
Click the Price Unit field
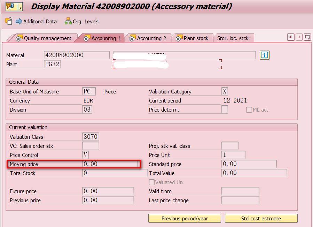233,155
